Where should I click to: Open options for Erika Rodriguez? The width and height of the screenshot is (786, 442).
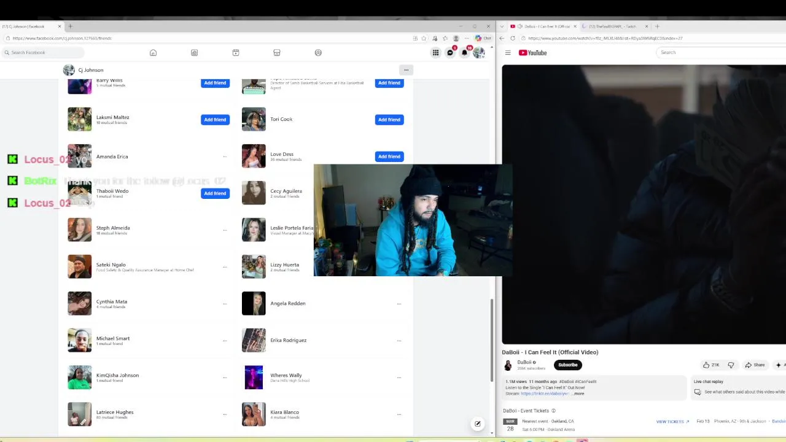(399, 341)
